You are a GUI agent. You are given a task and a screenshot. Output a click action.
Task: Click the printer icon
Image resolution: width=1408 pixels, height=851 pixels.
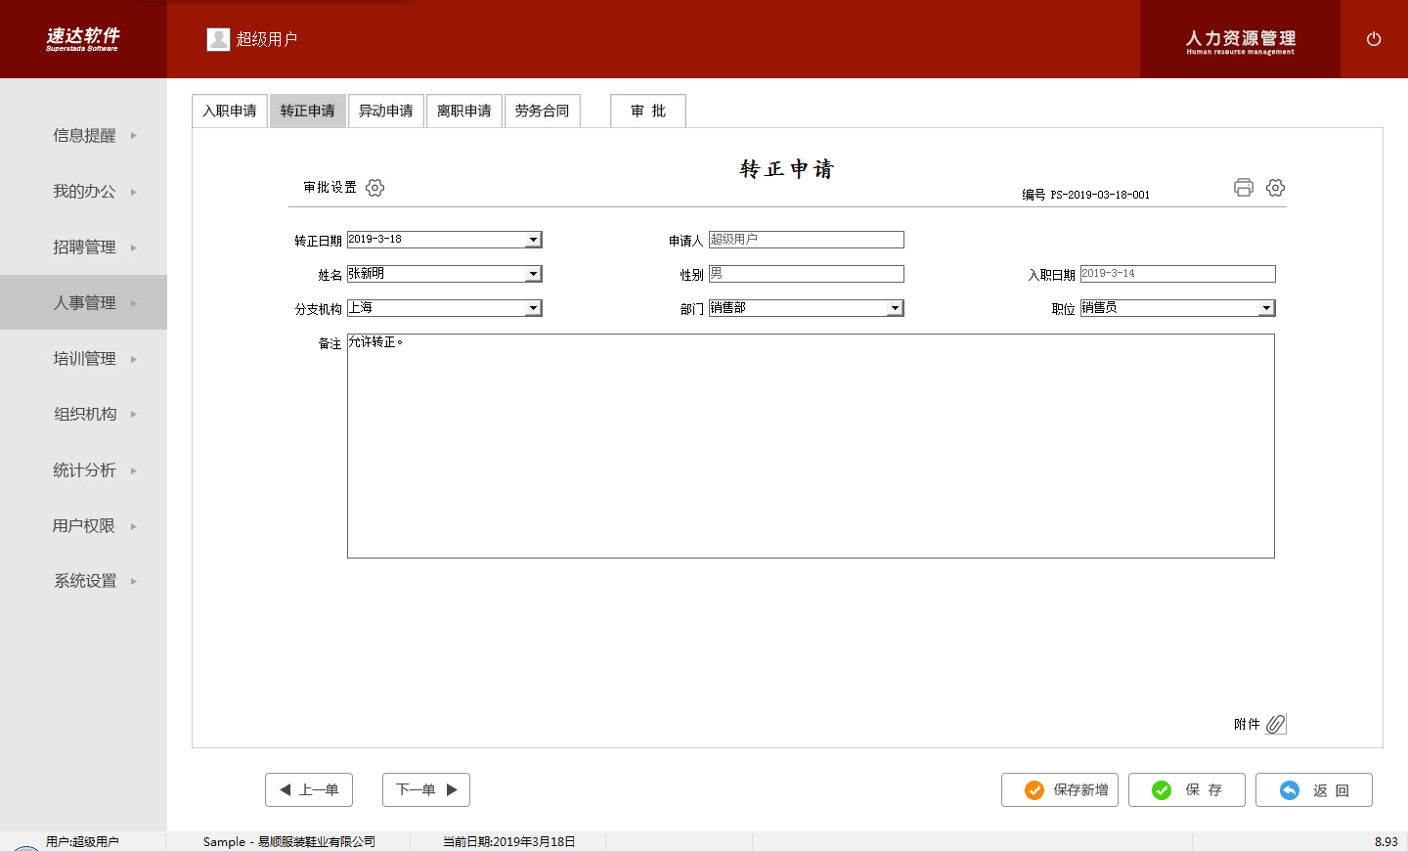click(1244, 188)
